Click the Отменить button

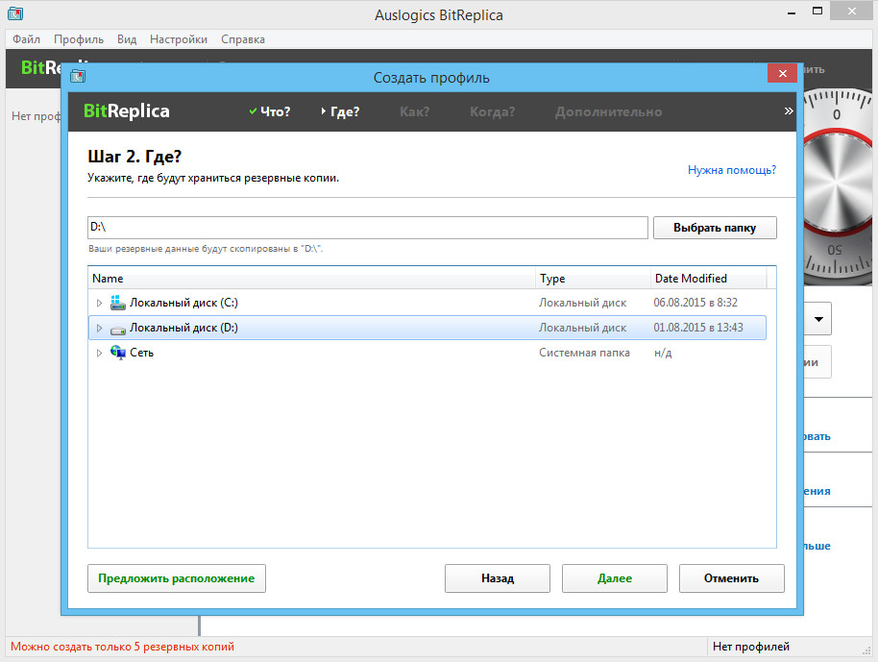point(731,578)
